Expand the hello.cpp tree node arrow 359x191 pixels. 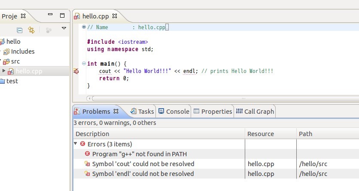pyautogui.click(x=4, y=71)
